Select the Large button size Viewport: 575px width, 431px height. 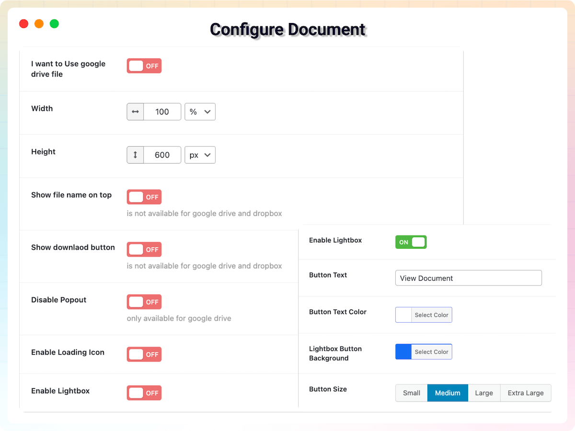(x=484, y=393)
